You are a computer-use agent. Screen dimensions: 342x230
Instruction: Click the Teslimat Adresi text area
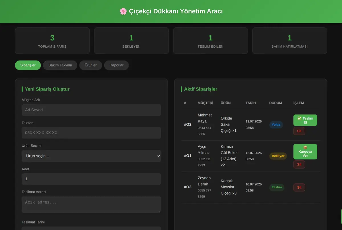click(91, 204)
